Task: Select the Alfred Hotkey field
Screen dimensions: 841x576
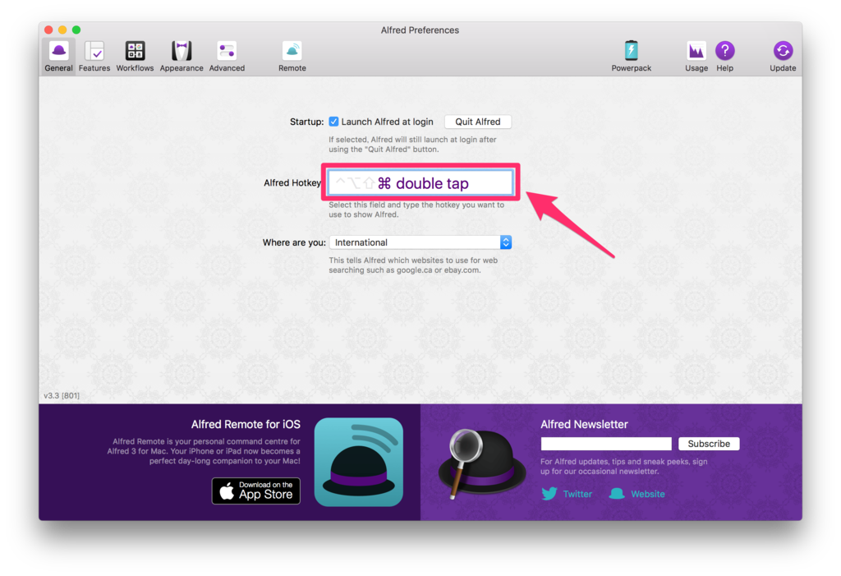Action: click(x=420, y=183)
